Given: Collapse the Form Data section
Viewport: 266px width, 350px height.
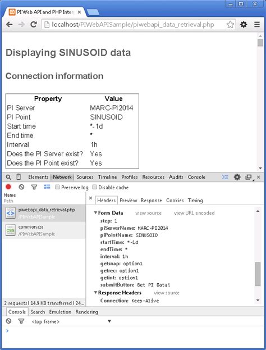Looking at the screenshot, I should (95, 213).
